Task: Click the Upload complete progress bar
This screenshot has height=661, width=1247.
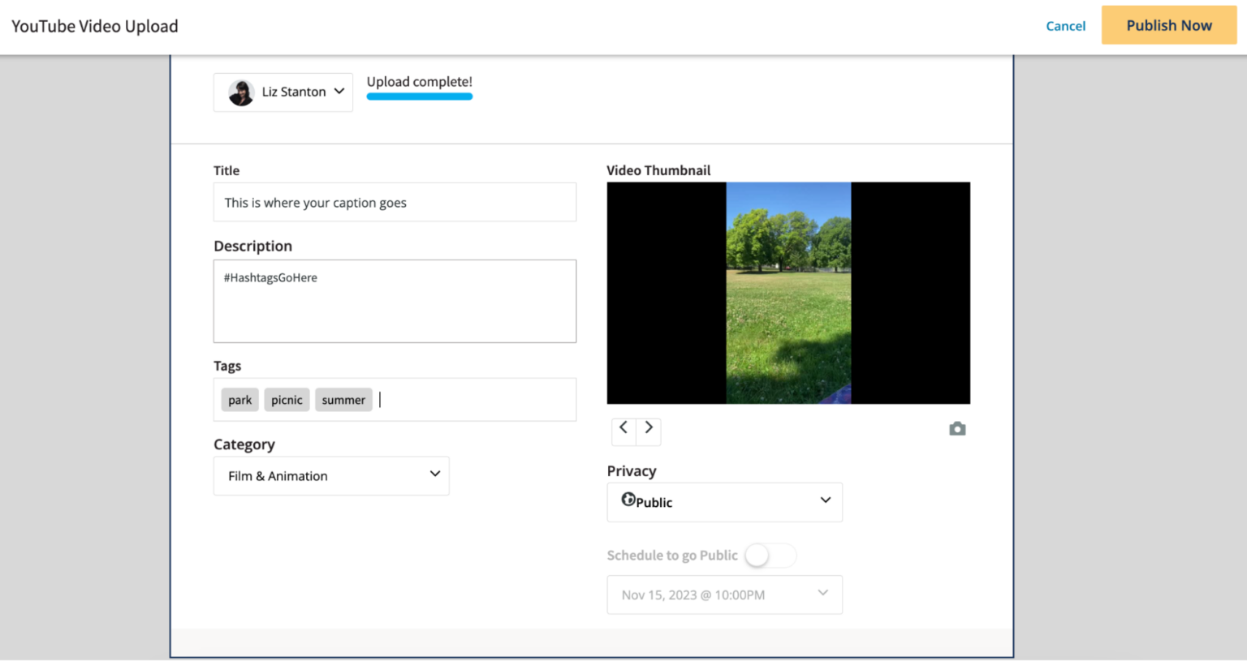Action: [419, 95]
